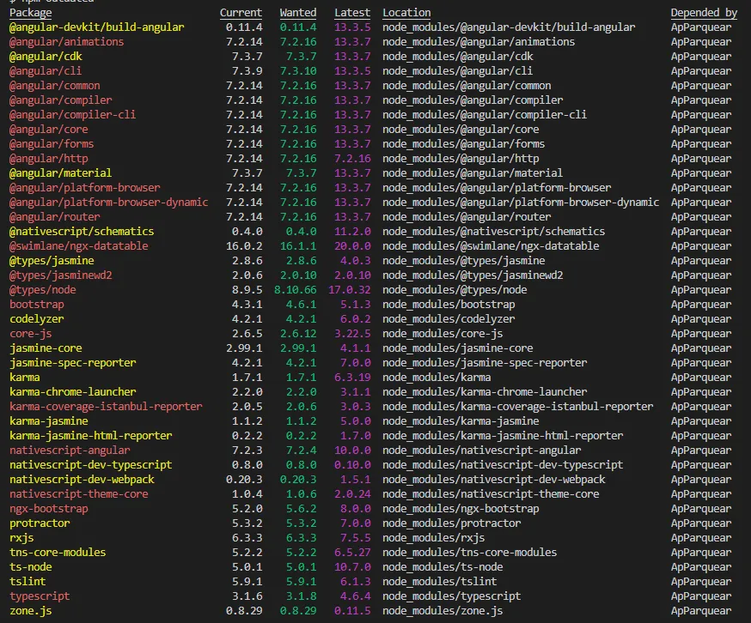751x623 pixels.
Task: Click the Location column header
Action: tap(406, 13)
